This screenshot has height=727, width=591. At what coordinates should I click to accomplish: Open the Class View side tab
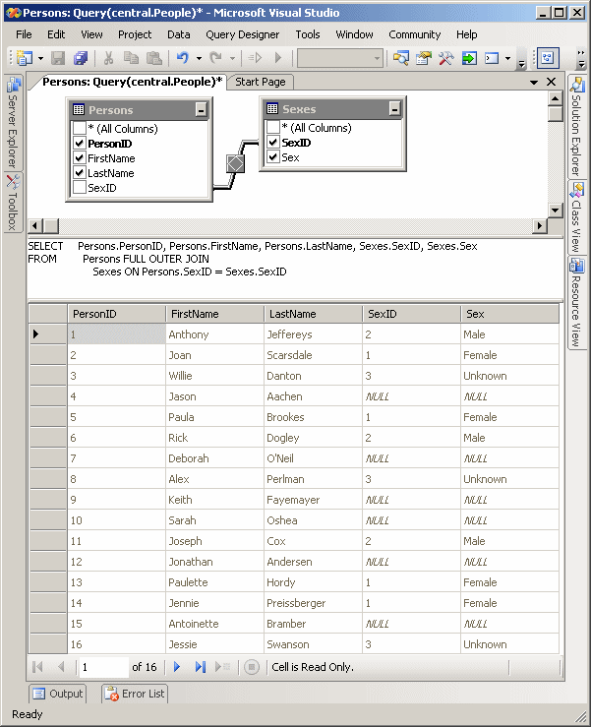click(x=576, y=217)
